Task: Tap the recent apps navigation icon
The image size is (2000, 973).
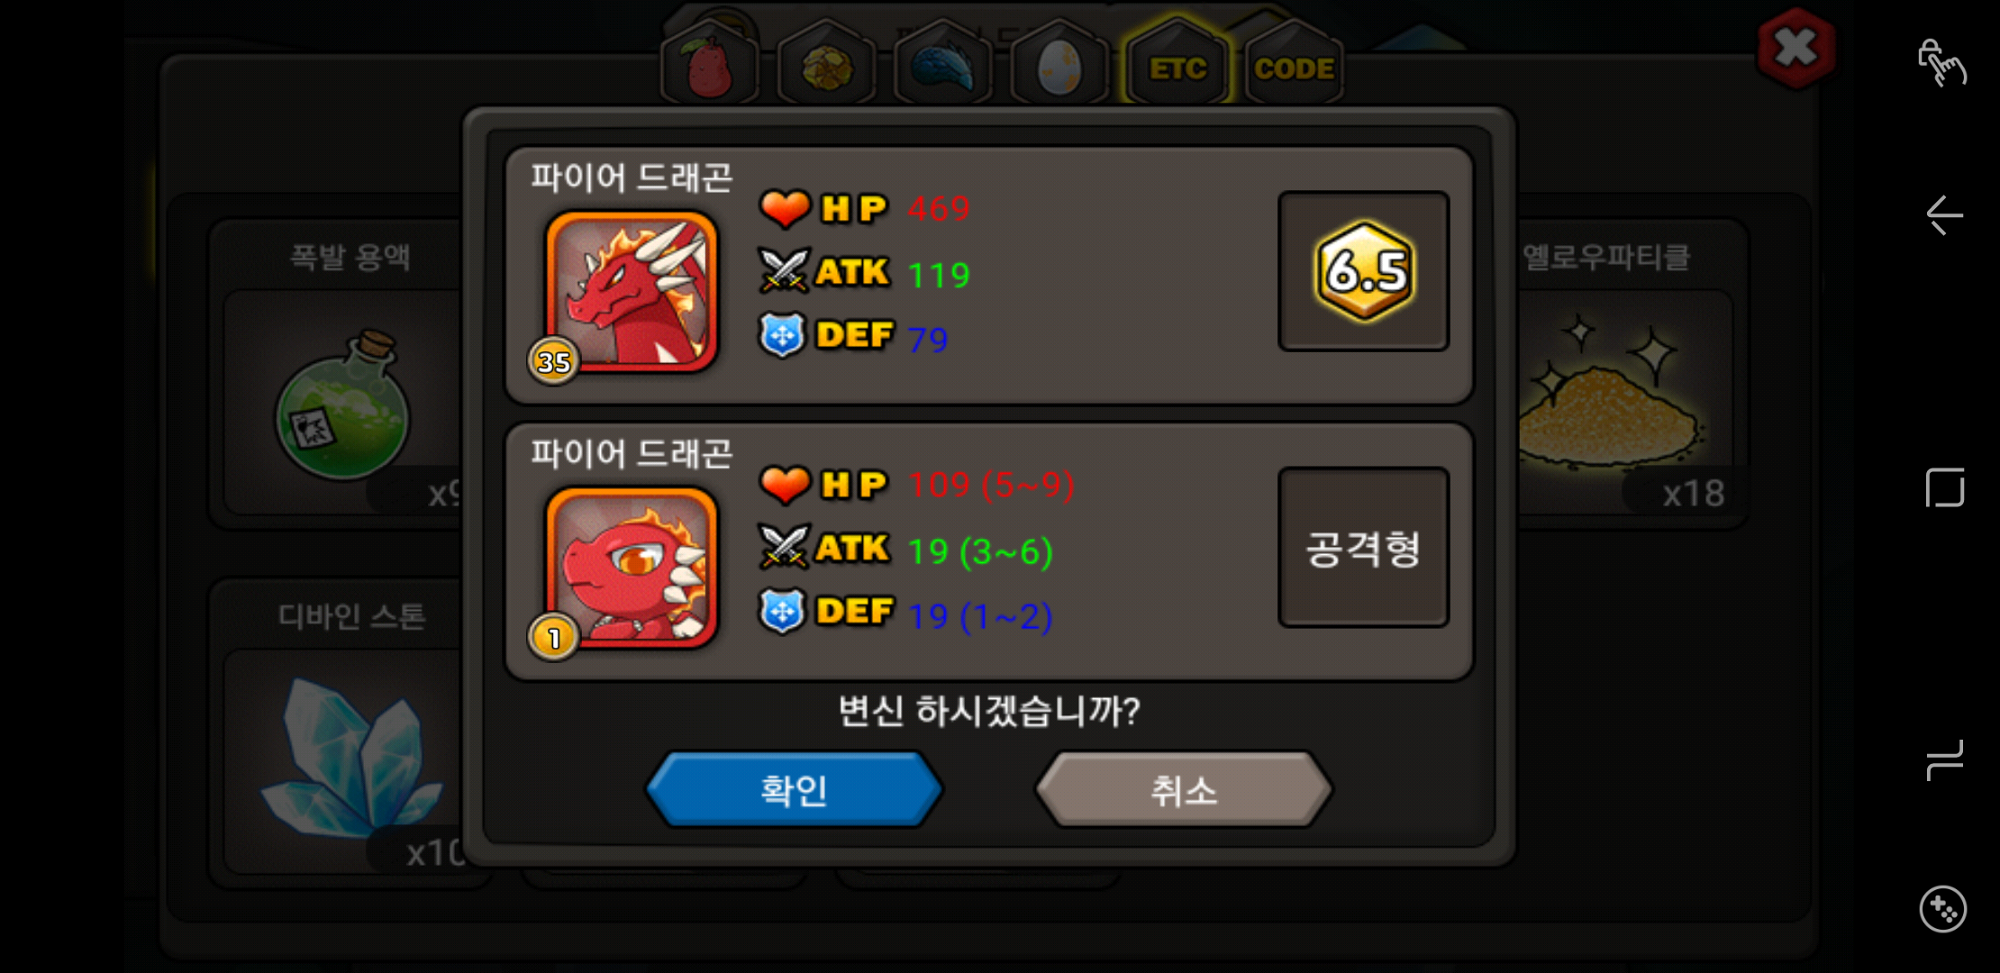Action: tap(1944, 760)
